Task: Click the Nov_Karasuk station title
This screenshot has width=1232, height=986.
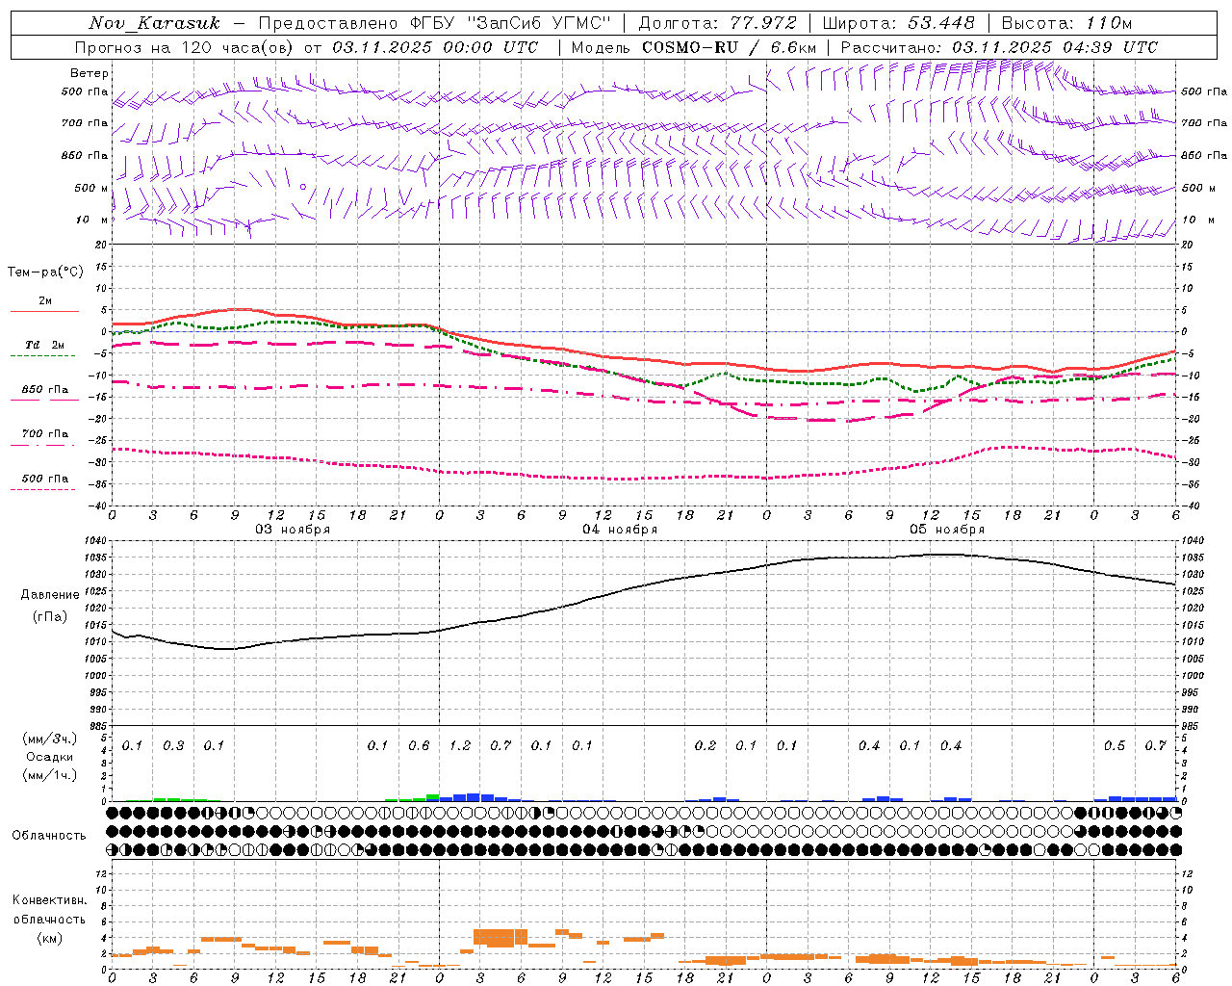Action: point(154,23)
